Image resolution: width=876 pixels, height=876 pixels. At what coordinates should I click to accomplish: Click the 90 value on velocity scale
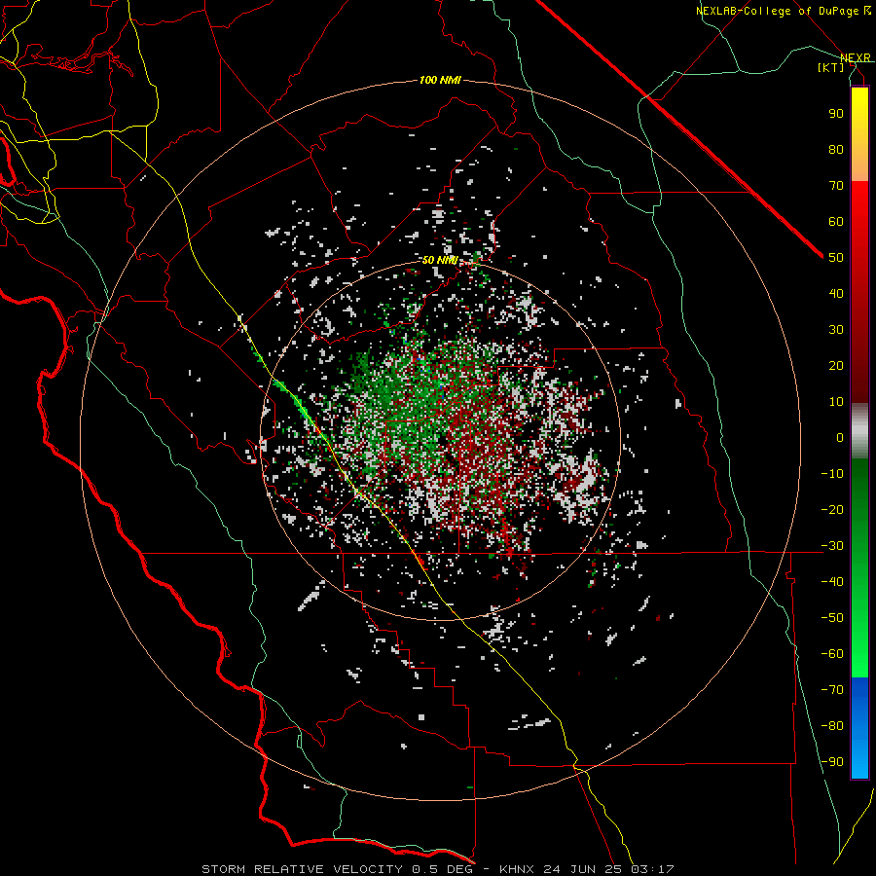tap(836, 114)
